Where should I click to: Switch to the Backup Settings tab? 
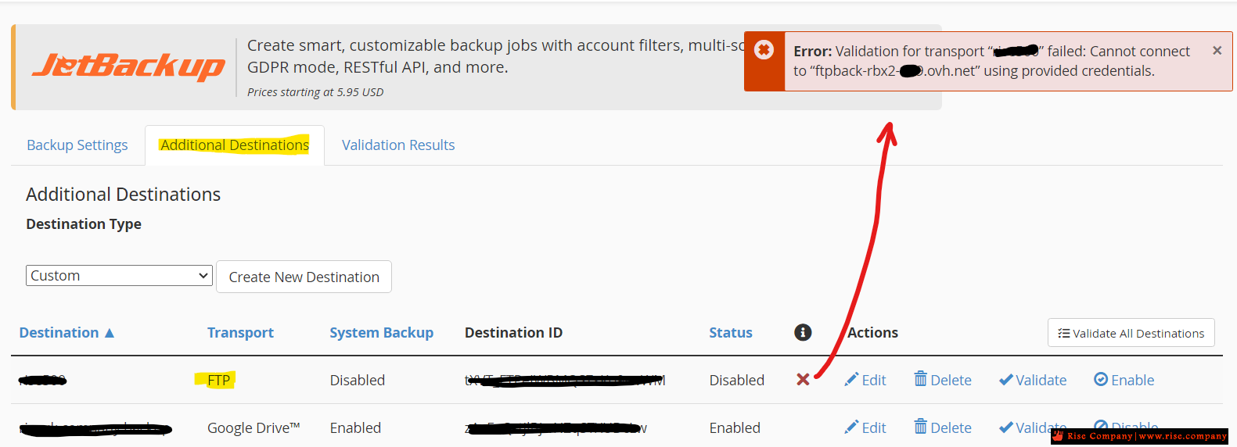click(77, 145)
